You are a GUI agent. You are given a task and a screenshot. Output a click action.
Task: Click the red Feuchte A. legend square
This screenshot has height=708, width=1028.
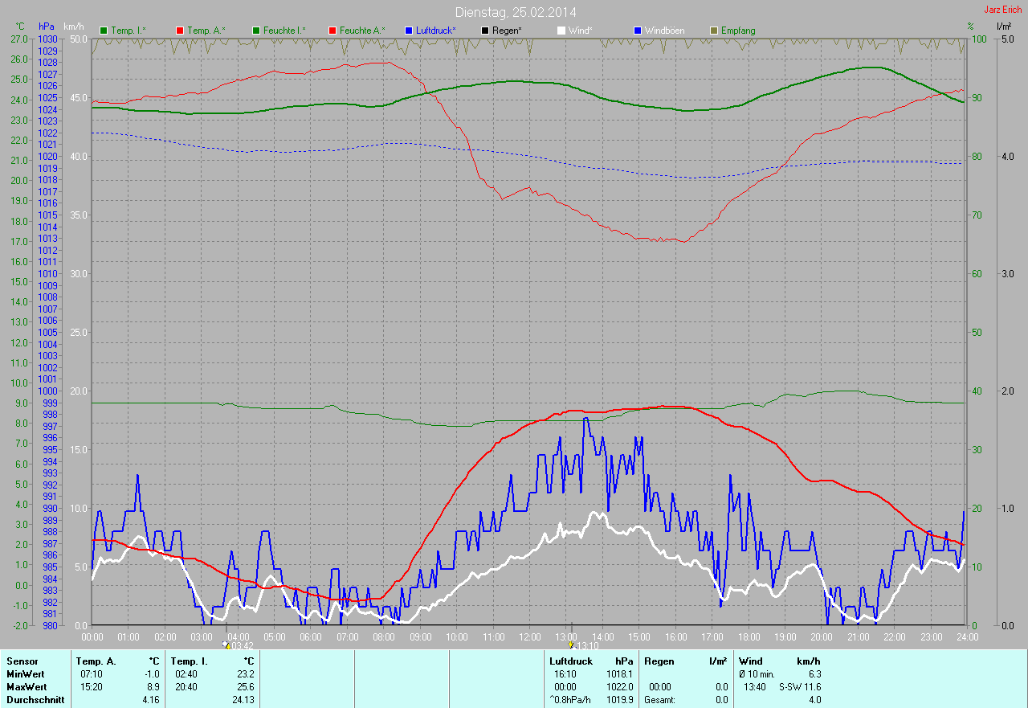coord(332,31)
